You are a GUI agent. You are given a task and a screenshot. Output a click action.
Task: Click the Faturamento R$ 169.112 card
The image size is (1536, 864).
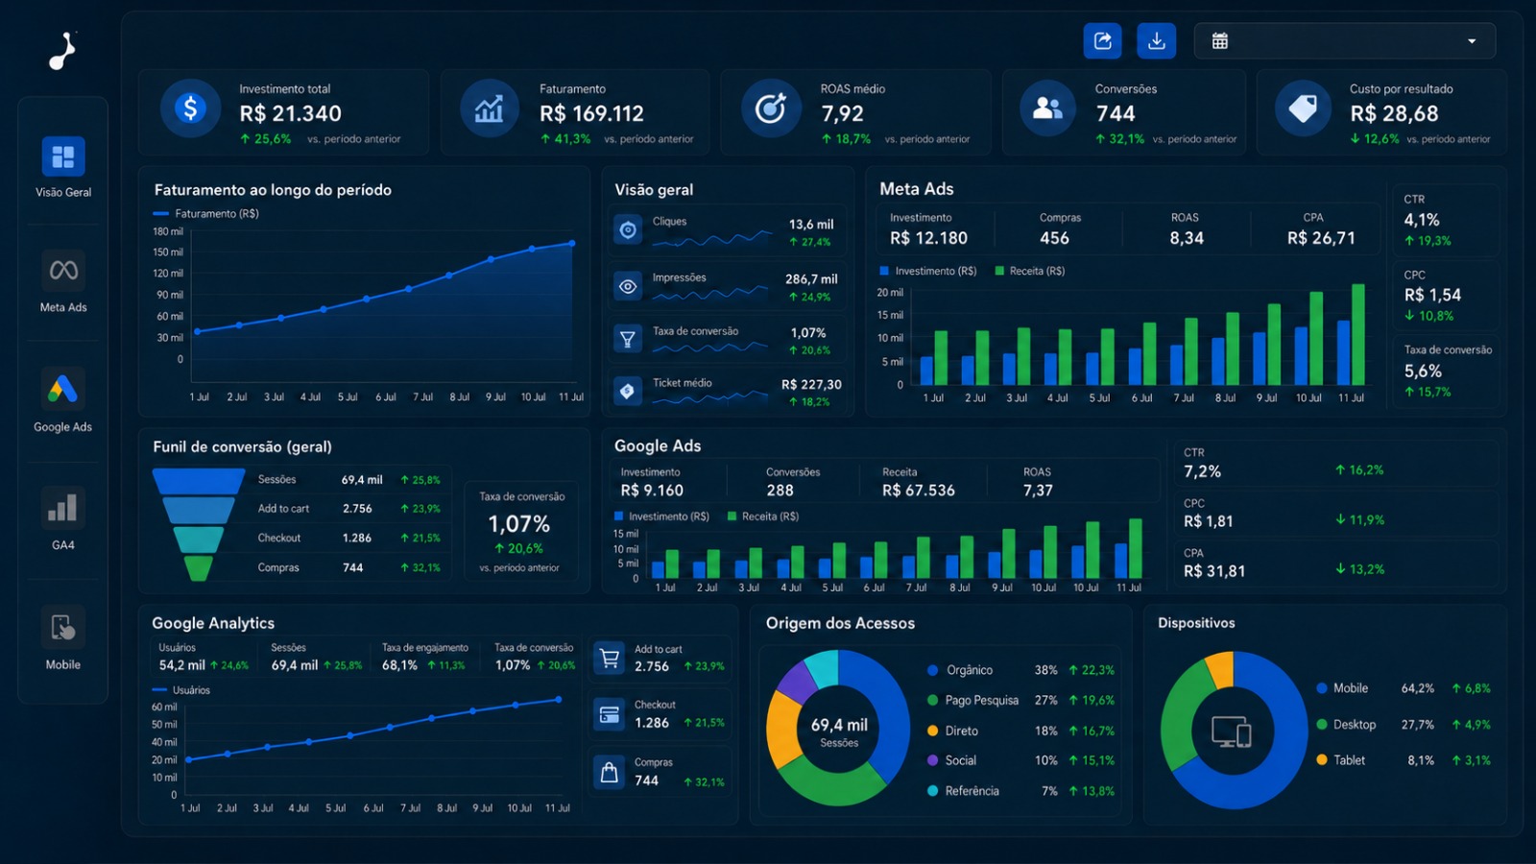tap(575, 112)
